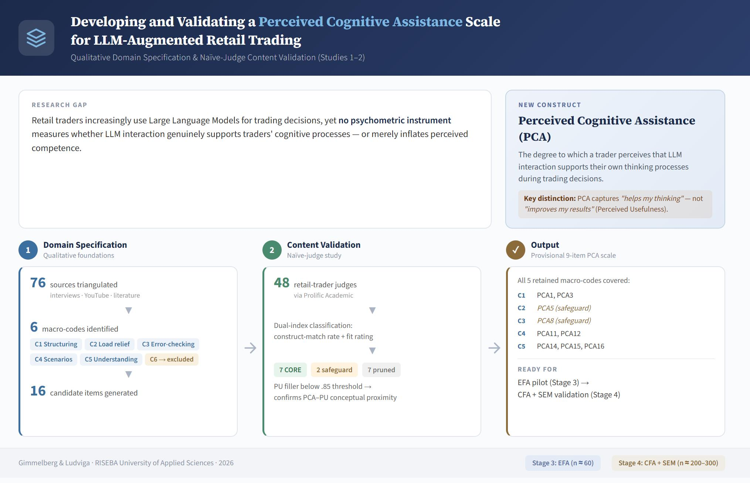This screenshot has width=750, height=483.
Task: Click the C6 excluded tag
Action: [x=172, y=359]
